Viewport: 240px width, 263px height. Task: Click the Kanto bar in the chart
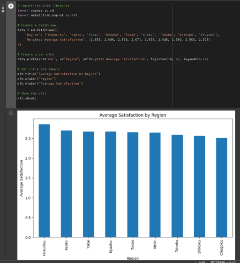coord(66,184)
